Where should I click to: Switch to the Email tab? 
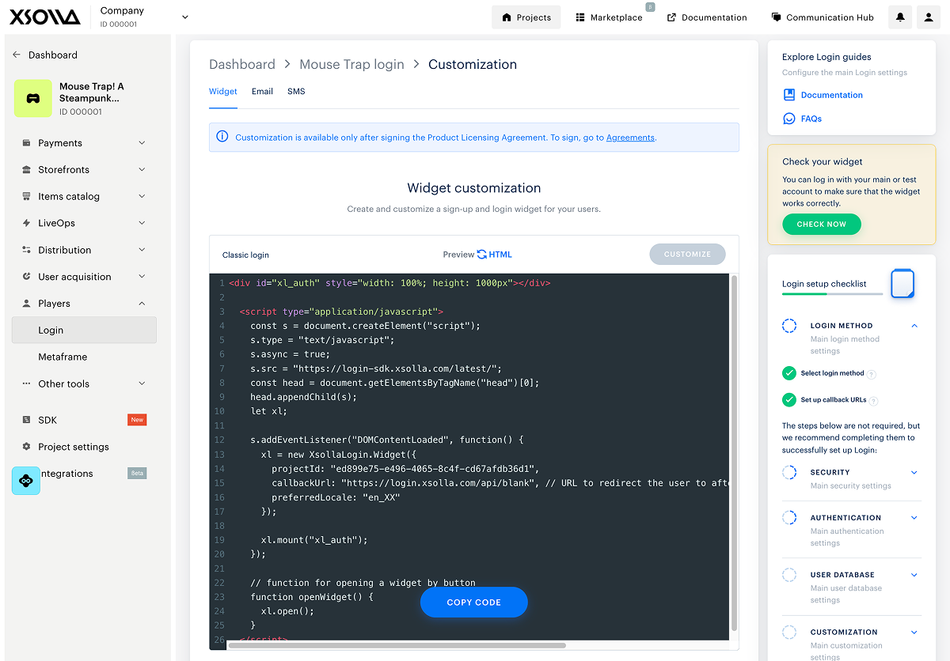262,92
